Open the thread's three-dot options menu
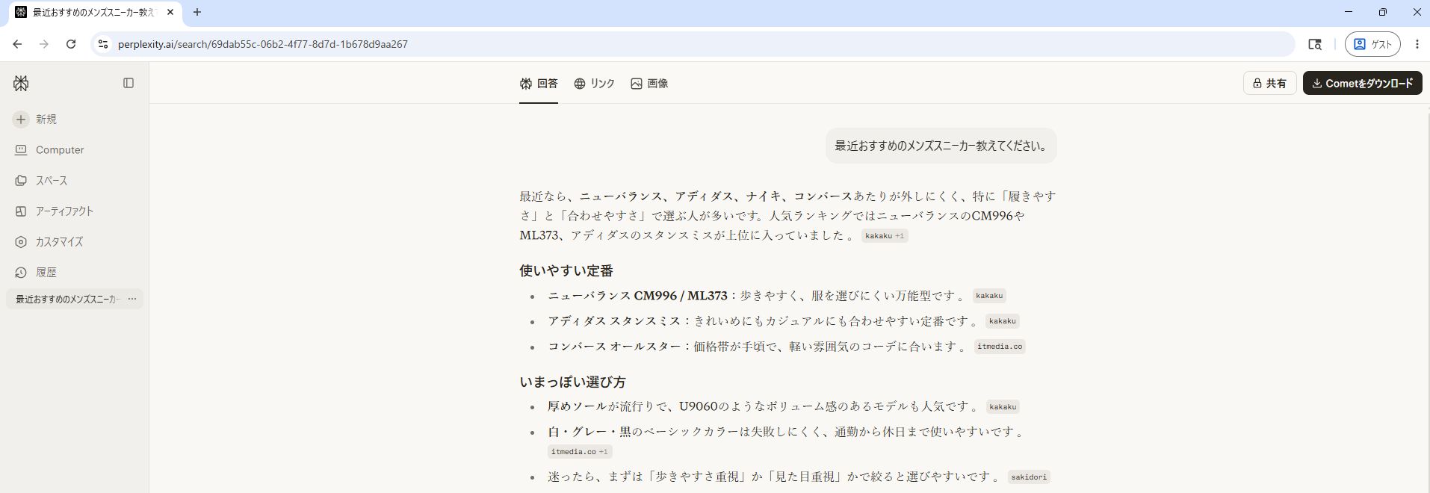The height and width of the screenshot is (493, 1430). point(132,299)
